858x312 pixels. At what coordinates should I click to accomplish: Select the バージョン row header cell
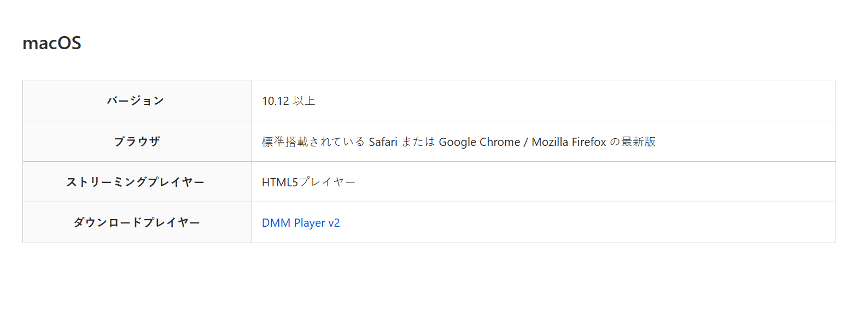[x=136, y=101]
